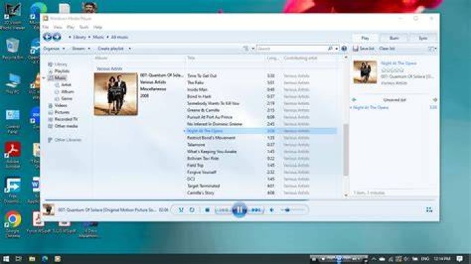This screenshot has height=264, width=471.
Task: Select Genre under Music
Action: point(67,99)
